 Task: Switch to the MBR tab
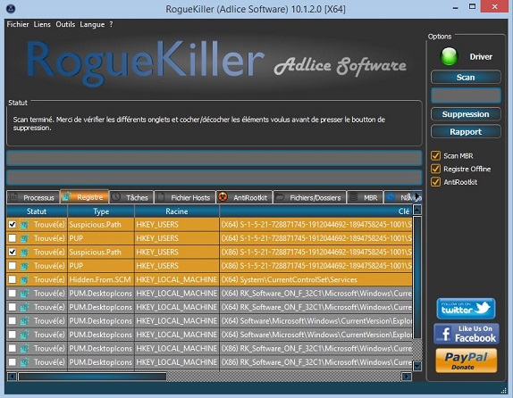pos(365,197)
